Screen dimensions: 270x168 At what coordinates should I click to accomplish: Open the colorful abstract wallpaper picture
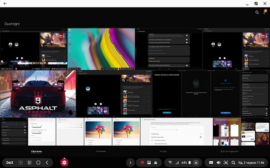[101, 49]
